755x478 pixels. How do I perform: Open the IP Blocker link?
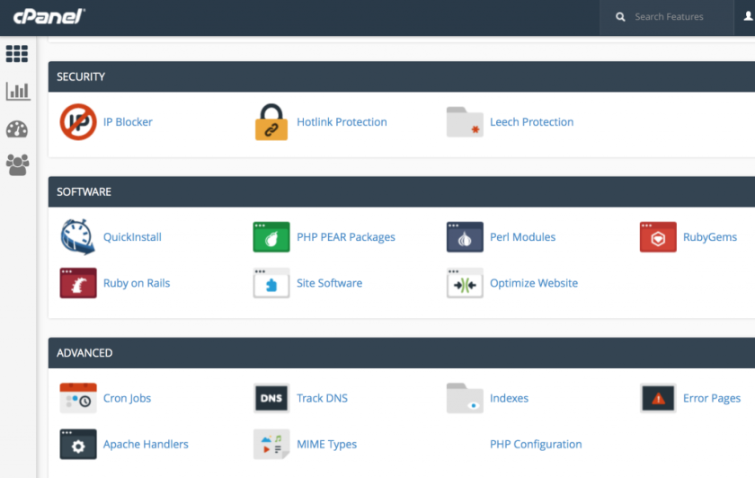click(128, 122)
